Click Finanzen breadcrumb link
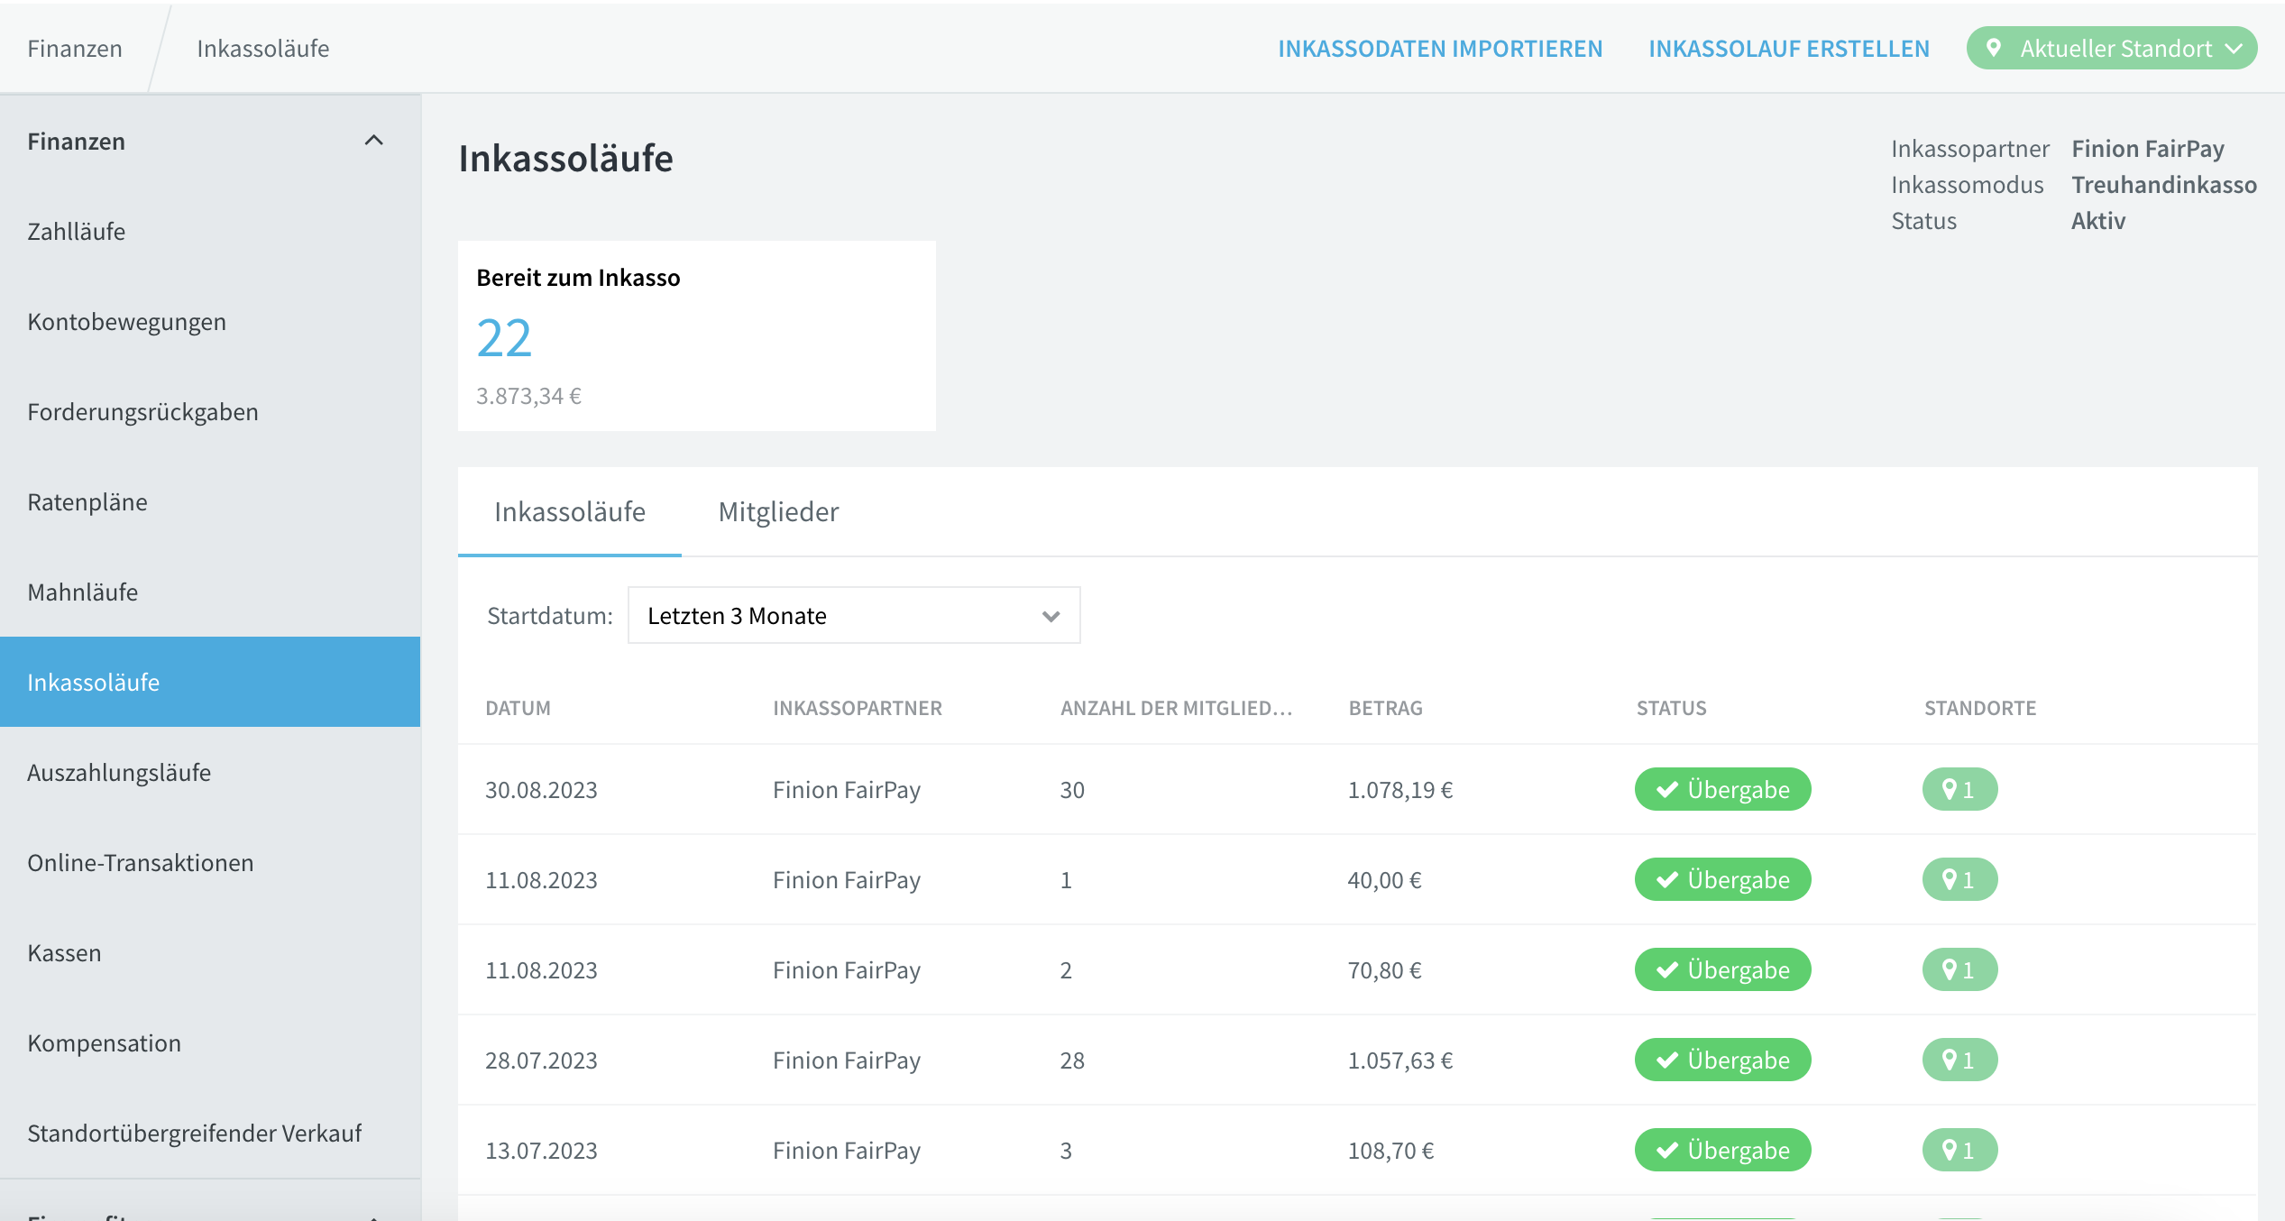 (x=75, y=48)
